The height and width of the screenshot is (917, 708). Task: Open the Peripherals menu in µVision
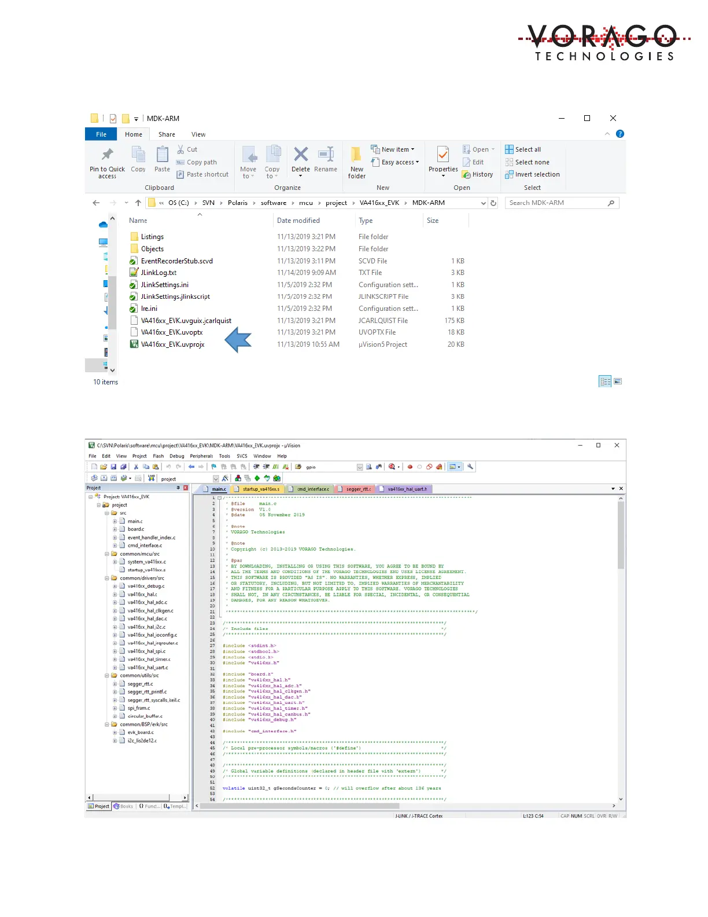click(x=201, y=456)
